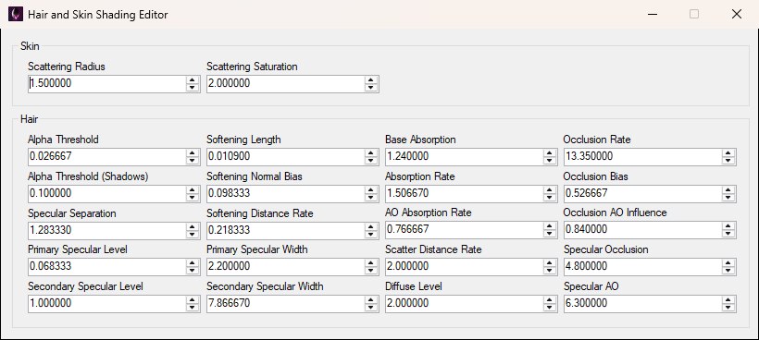Screen dimensions: 759x340
Task: Decrease Alpha Threshold (Shadows) value
Action: pyautogui.click(x=193, y=198)
